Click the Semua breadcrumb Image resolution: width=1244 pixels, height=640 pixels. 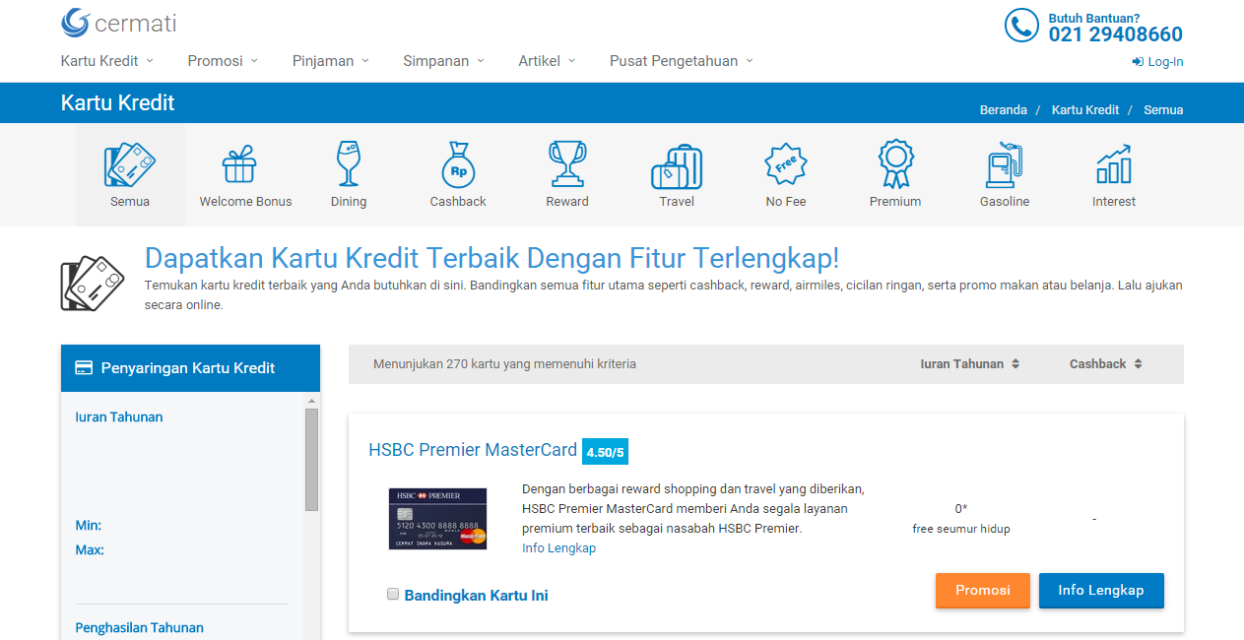[1163, 110]
